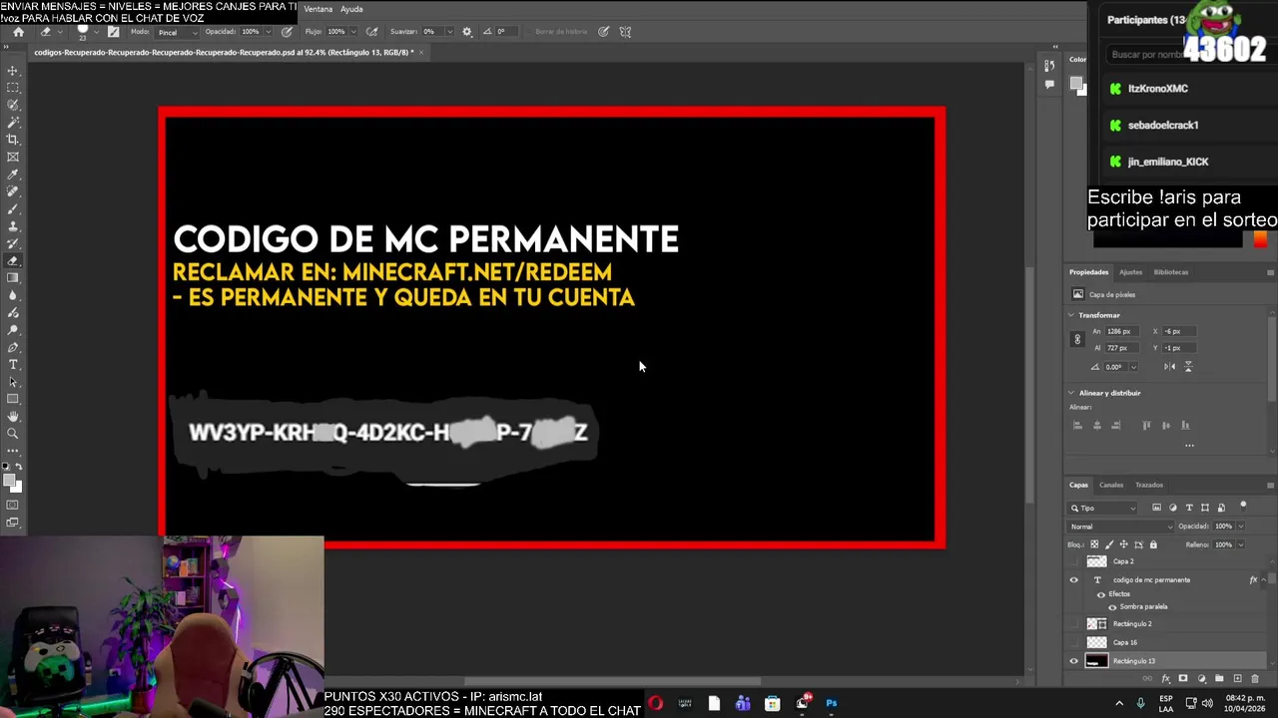
Task: Select the Move tool
Action: [x=13, y=71]
